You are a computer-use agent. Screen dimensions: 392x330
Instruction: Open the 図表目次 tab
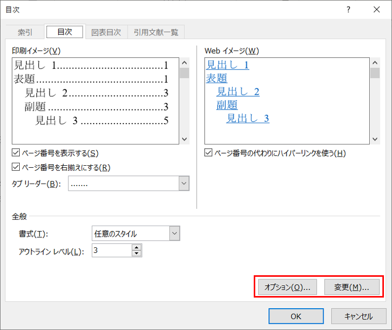click(x=106, y=32)
